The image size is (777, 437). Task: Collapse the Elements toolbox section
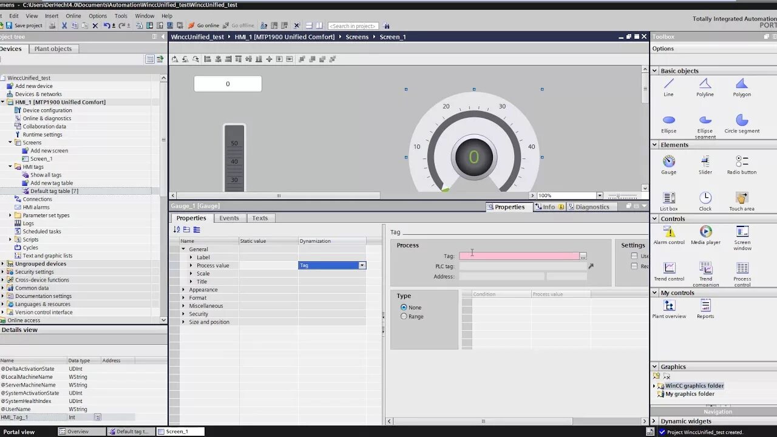coord(654,144)
